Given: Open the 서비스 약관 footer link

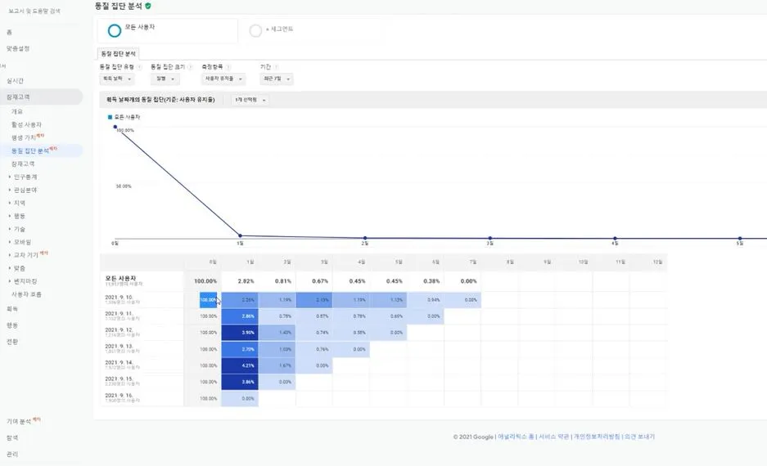Looking at the screenshot, I should pyautogui.click(x=554, y=437).
